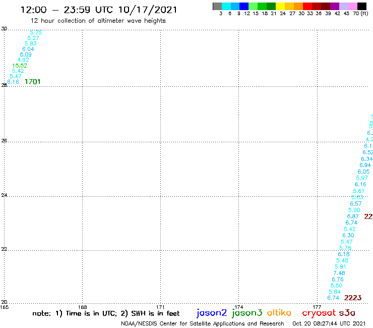Click the 'Oct 20 08:27:44 UTC 2021' timestamp
This screenshot has height=328, width=373.
pos(329,323)
